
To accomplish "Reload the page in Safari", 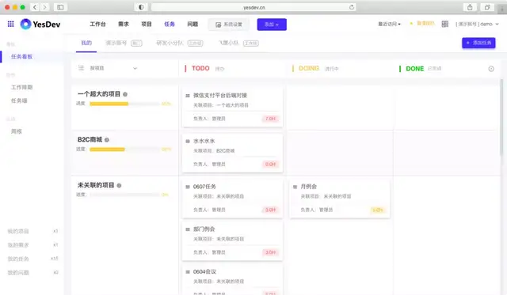I will 352,7.
